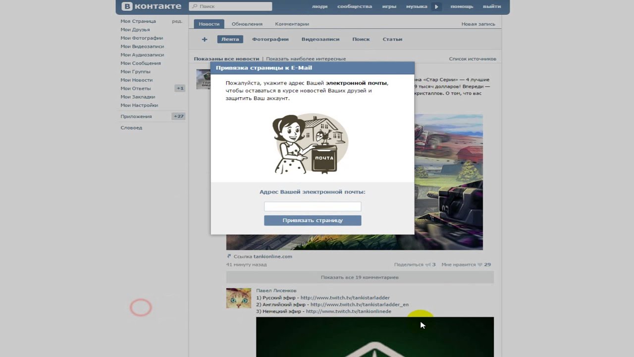Click the Привязать страницу button
Image resolution: width=634 pixels, height=357 pixels.
click(x=313, y=220)
